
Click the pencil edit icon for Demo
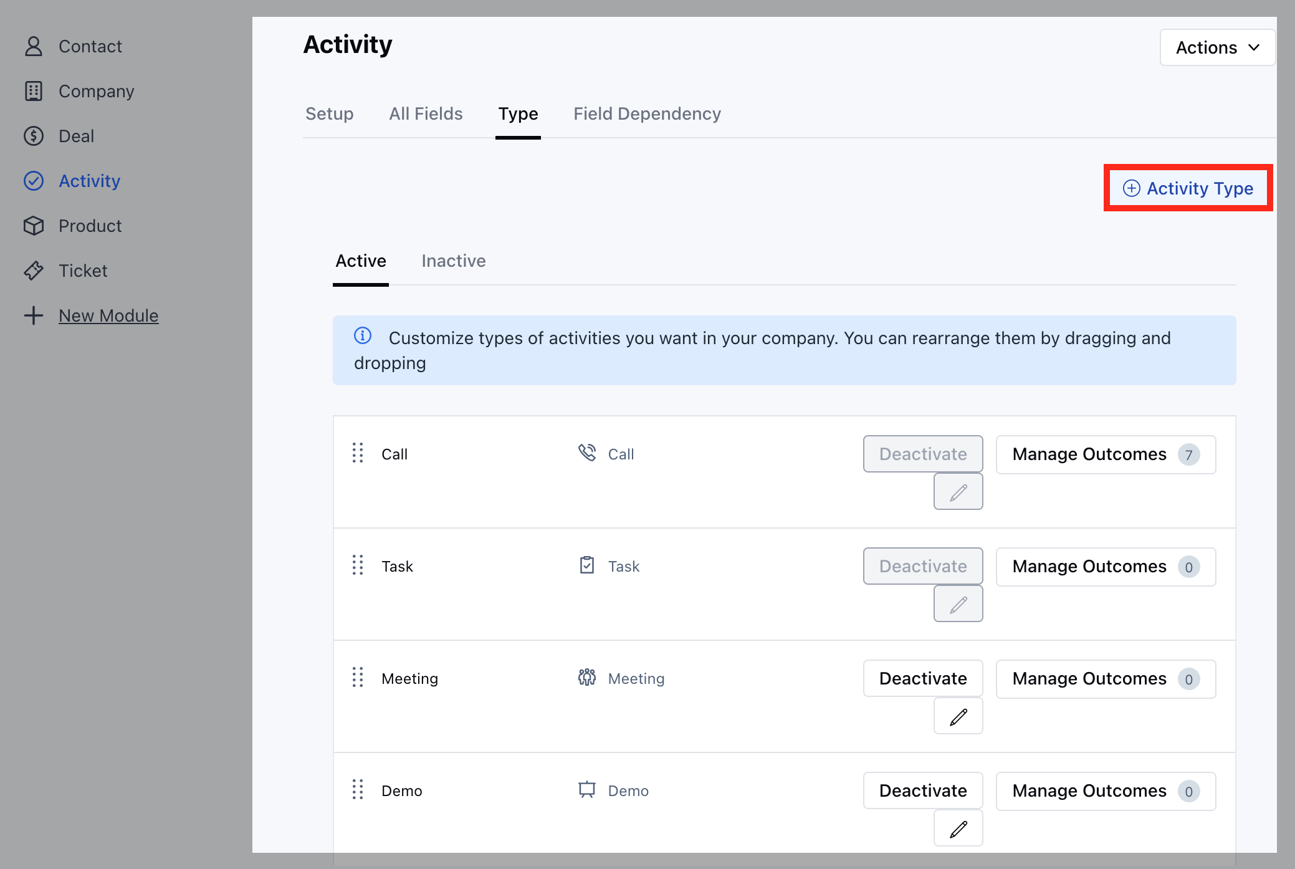(x=958, y=828)
